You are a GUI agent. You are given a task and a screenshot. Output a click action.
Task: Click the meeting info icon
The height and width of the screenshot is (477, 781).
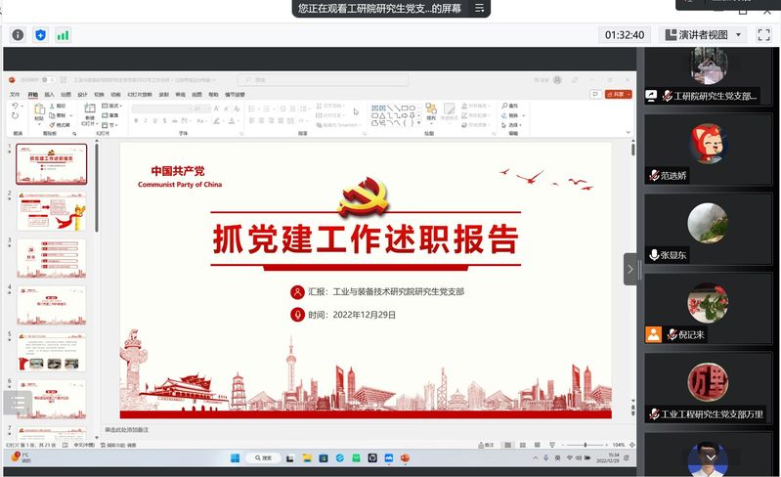pyautogui.click(x=18, y=35)
